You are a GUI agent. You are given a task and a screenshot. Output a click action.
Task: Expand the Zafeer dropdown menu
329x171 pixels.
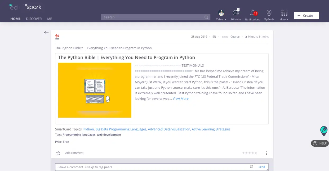(221, 19)
